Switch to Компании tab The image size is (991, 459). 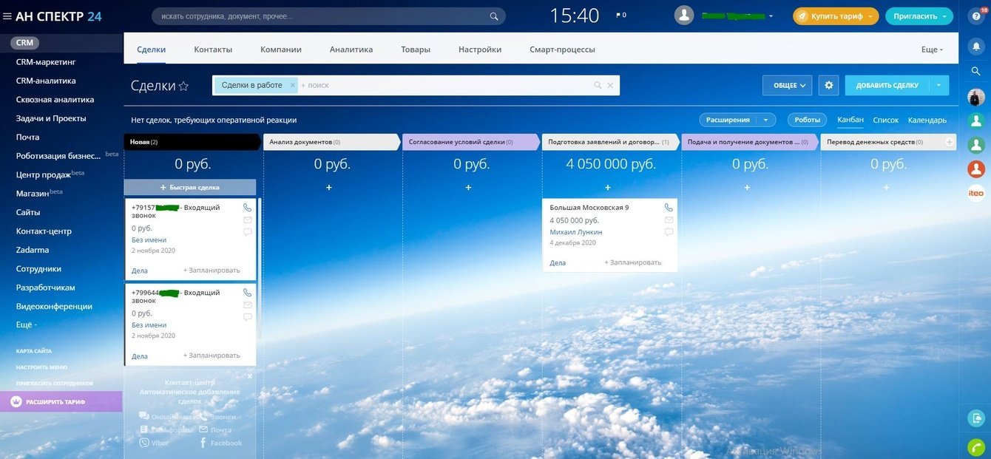281,50
